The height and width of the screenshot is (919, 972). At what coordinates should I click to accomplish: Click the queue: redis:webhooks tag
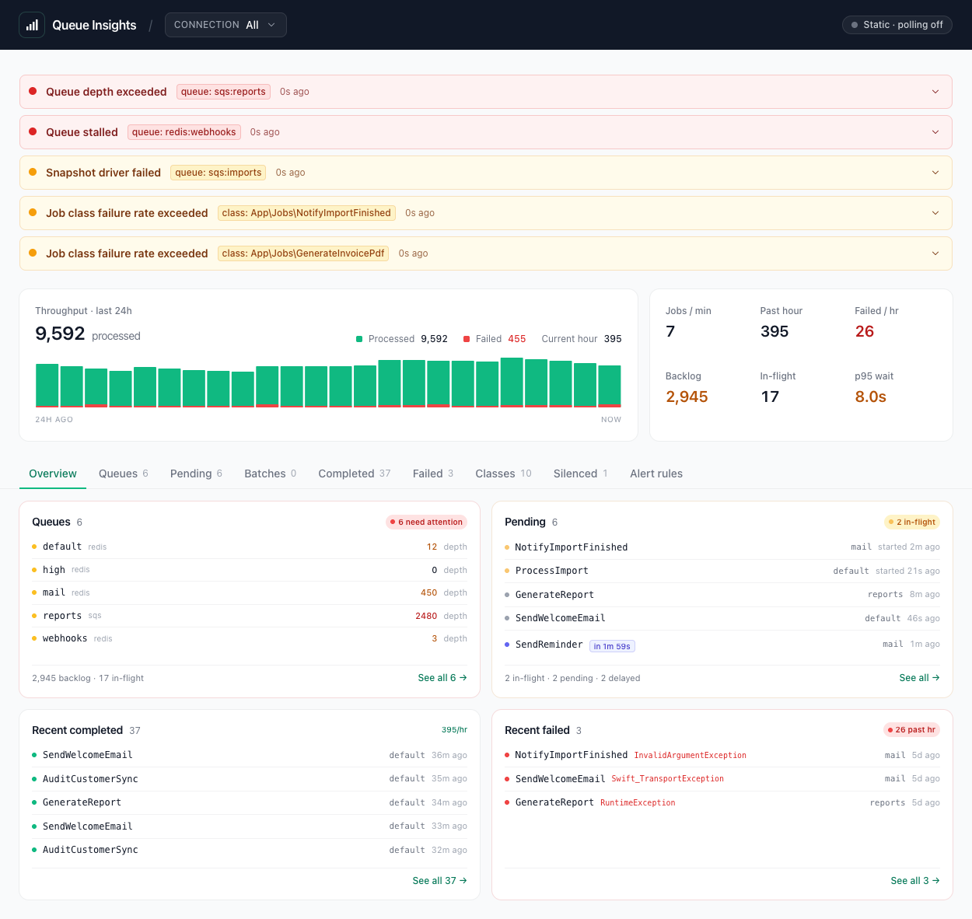pyautogui.click(x=184, y=132)
